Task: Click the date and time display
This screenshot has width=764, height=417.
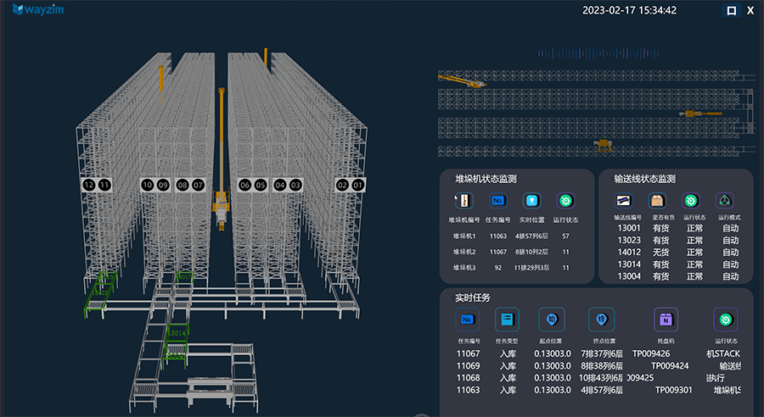Action: pyautogui.click(x=629, y=10)
